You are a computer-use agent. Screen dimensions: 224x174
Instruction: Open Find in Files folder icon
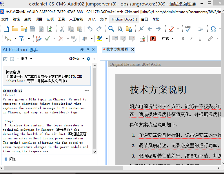[x=129, y=29]
